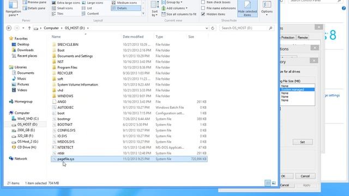Select the Program Files folder

tap(129, 68)
